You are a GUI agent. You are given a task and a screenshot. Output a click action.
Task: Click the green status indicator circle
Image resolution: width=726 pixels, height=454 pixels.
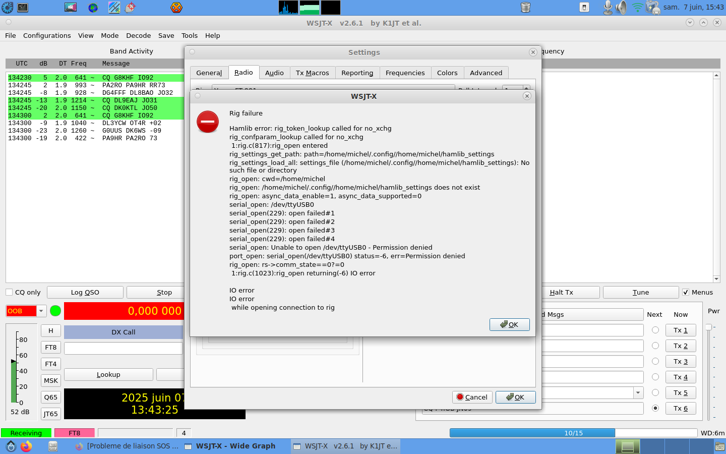[55, 311]
